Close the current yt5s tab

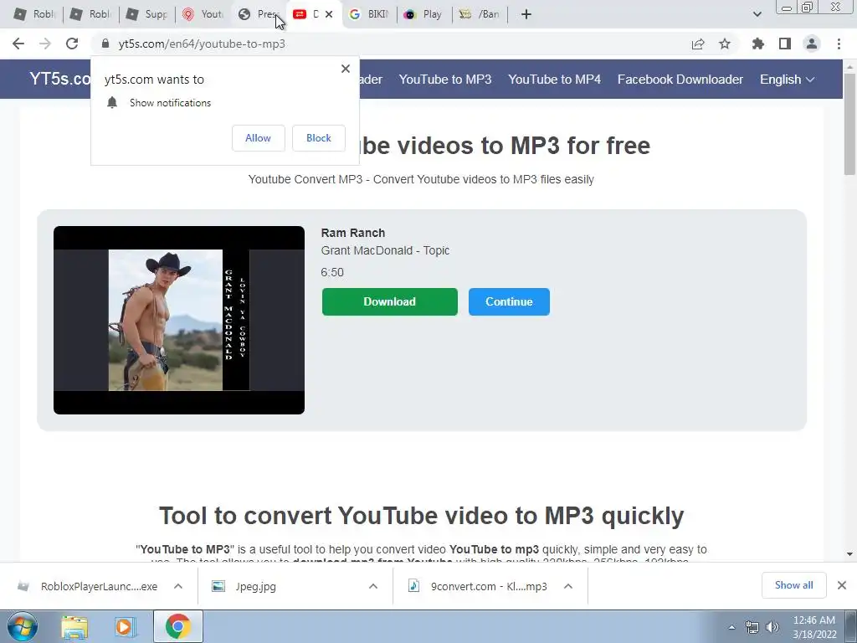328,14
